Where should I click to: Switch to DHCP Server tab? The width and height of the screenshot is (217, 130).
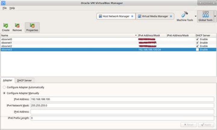pyautogui.click(x=24, y=81)
